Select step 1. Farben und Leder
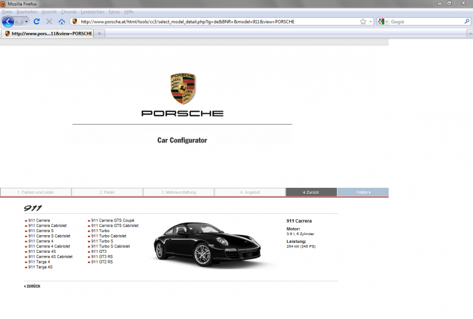473x319 pixels. 35,192
